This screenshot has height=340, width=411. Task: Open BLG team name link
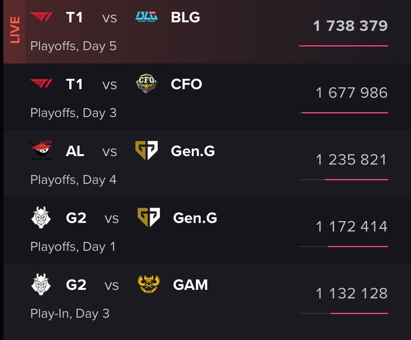[185, 17]
